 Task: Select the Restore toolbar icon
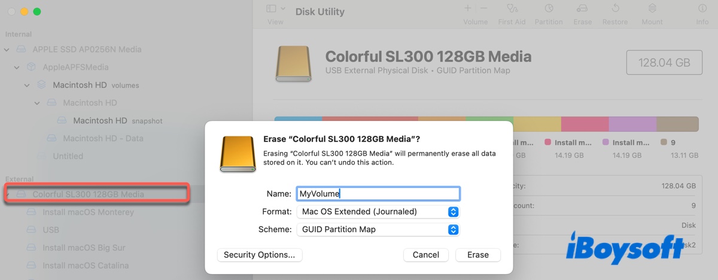coord(615,9)
